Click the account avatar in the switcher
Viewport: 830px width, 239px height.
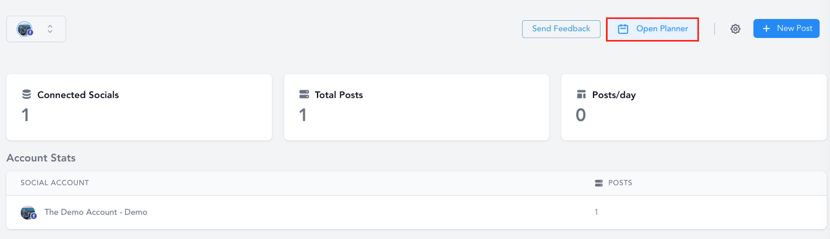25,29
